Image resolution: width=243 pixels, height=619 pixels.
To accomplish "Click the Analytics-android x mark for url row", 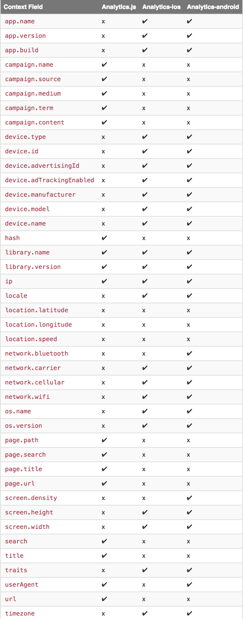I will 188,599.
